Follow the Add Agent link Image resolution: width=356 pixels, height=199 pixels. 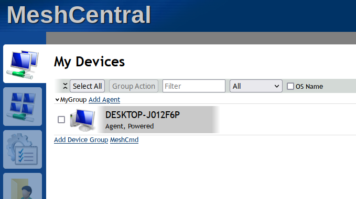point(104,99)
